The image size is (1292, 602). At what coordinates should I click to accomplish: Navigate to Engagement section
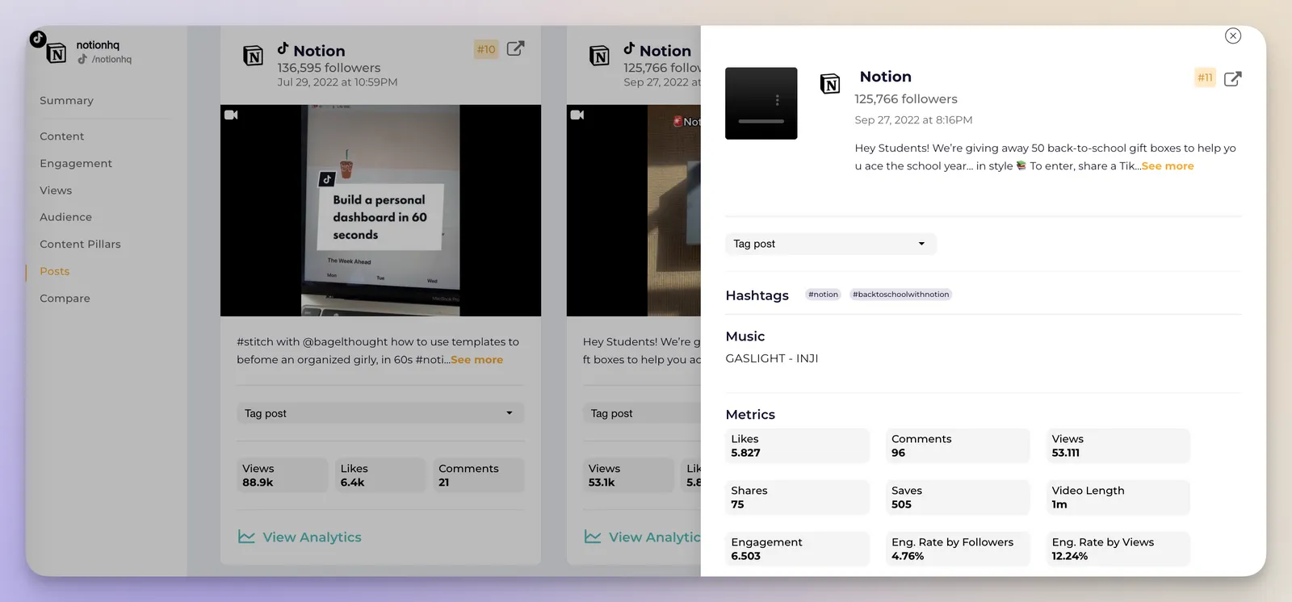click(x=76, y=163)
